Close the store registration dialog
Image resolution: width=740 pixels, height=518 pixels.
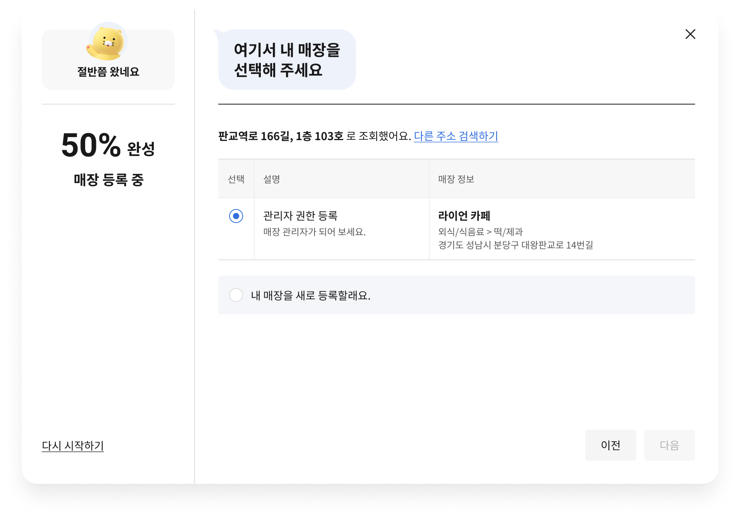pyautogui.click(x=690, y=34)
